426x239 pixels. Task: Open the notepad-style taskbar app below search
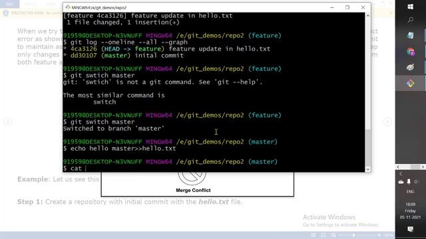coord(410,35)
